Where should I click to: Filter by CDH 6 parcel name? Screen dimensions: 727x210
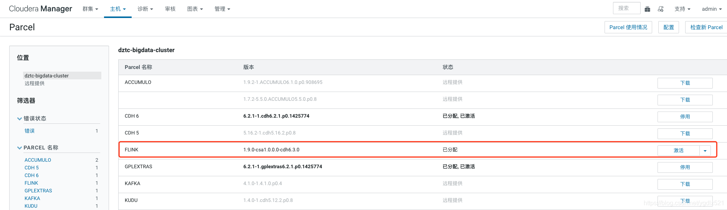31,175
